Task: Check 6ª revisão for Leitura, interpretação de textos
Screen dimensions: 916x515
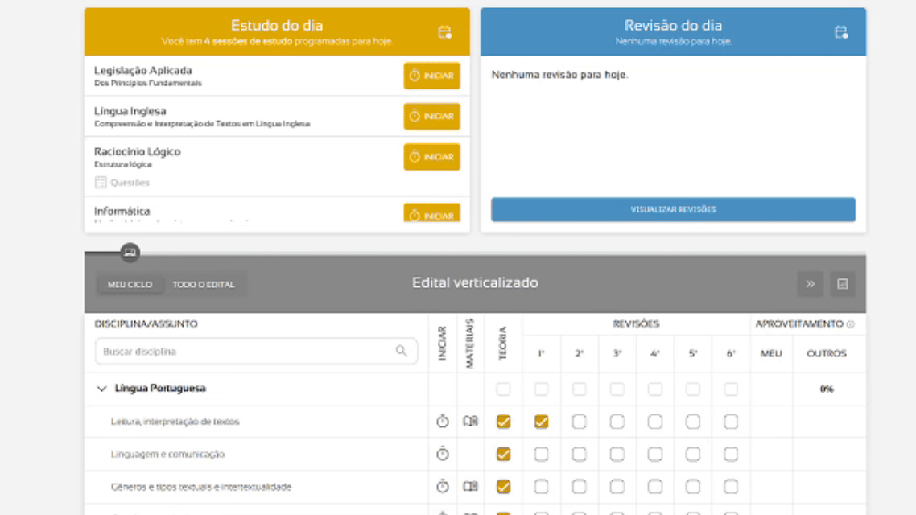Action: [x=731, y=422]
